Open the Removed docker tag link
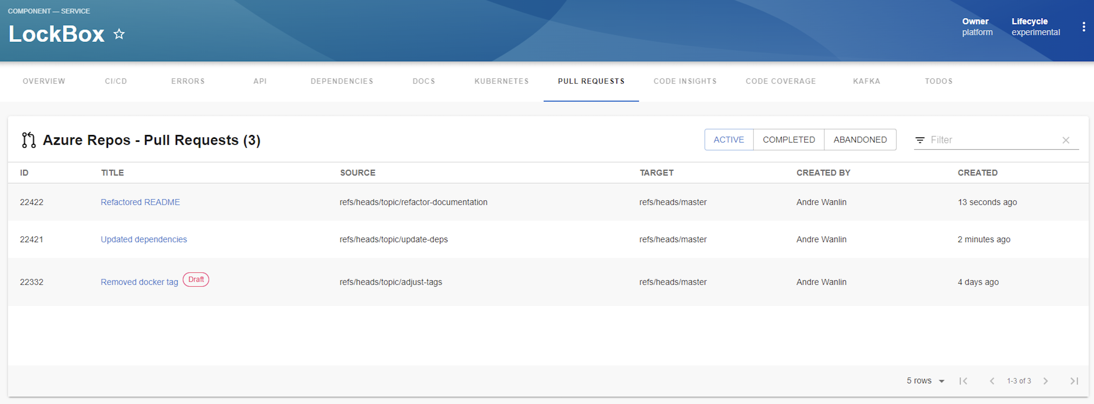This screenshot has width=1094, height=404. pos(139,282)
